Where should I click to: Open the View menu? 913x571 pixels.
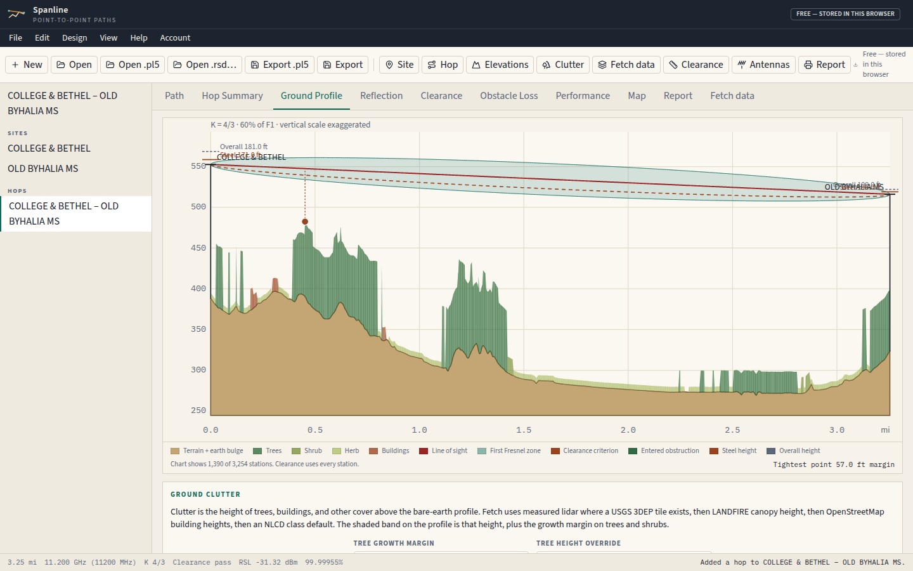click(108, 38)
